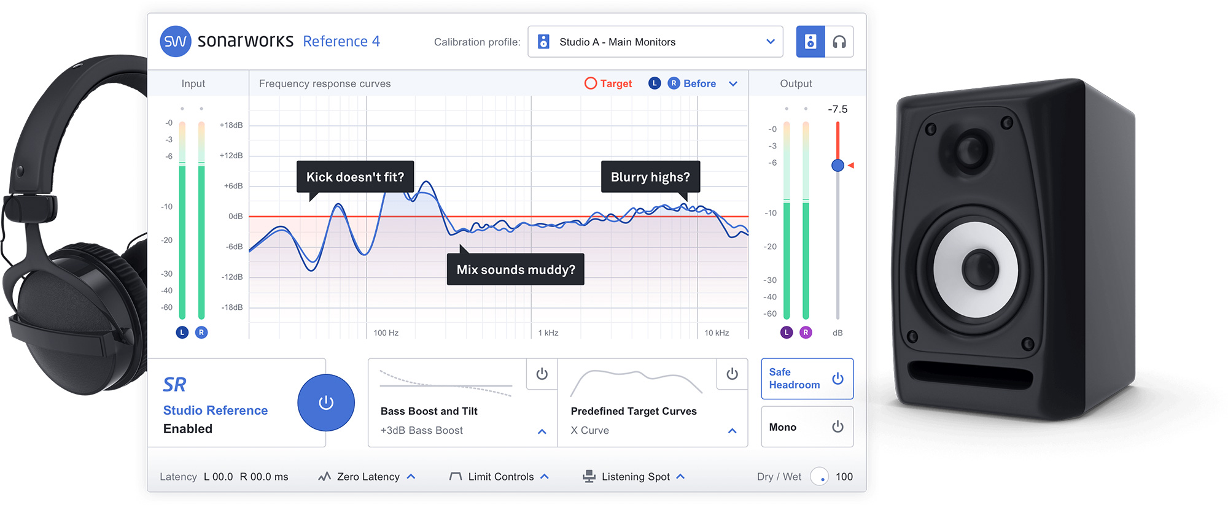Image resolution: width=1228 pixels, height=505 pixels.
Task: Turn on Bass Boost and Tilt power
Action: (542, 374)
